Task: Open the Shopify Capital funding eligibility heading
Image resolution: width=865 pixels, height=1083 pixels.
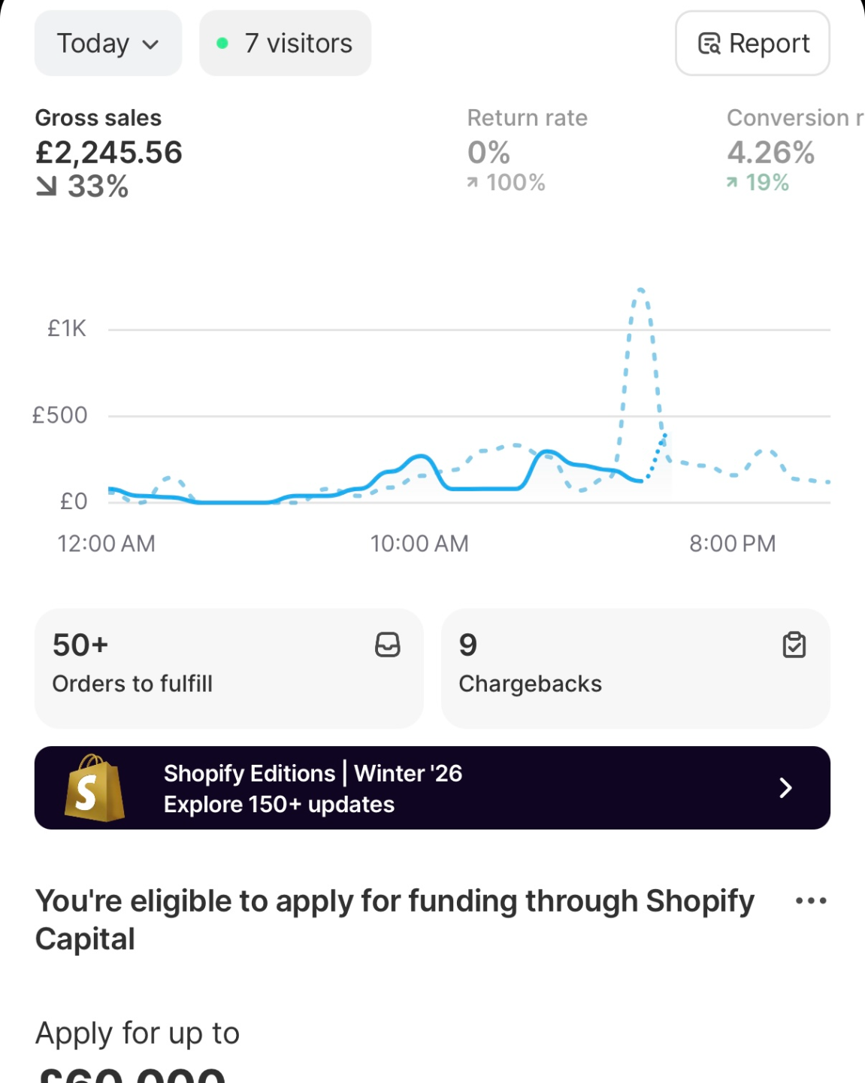Action: (x=395, y=919)
